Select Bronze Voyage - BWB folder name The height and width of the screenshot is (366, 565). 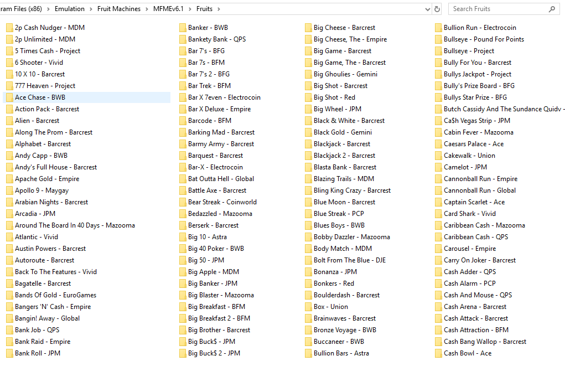tap(345, 331)
